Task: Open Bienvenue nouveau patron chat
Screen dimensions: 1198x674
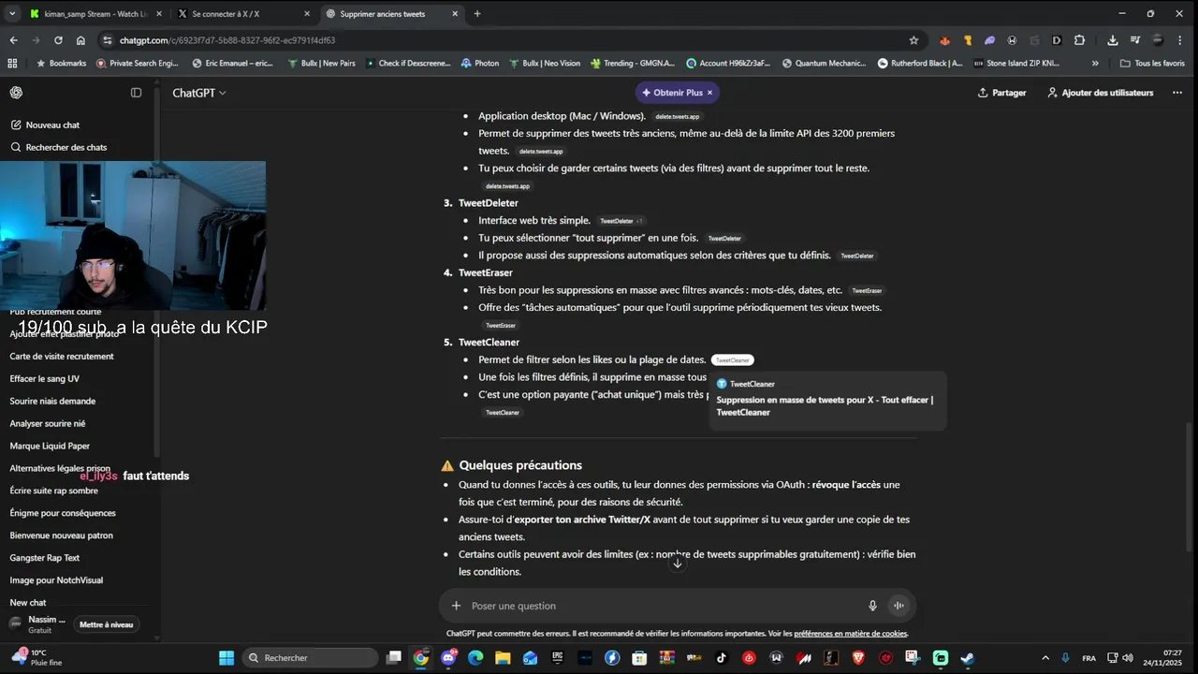Action: point(61,535)
